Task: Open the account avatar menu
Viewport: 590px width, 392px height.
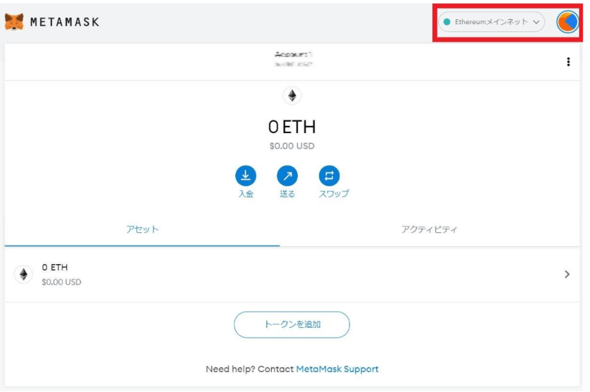Action: pos(567,22)
